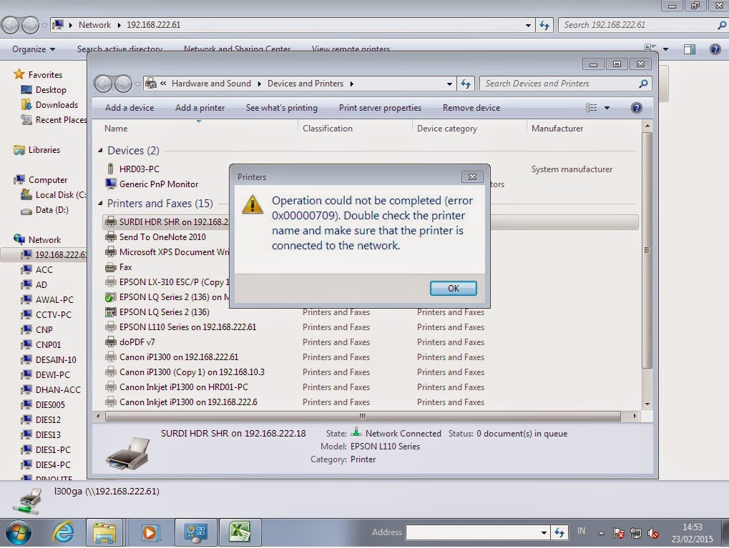Launch Internet Explorer from taskbar
Screen dimensions: 729x548
pyautogui.click(x=63, y=532)
